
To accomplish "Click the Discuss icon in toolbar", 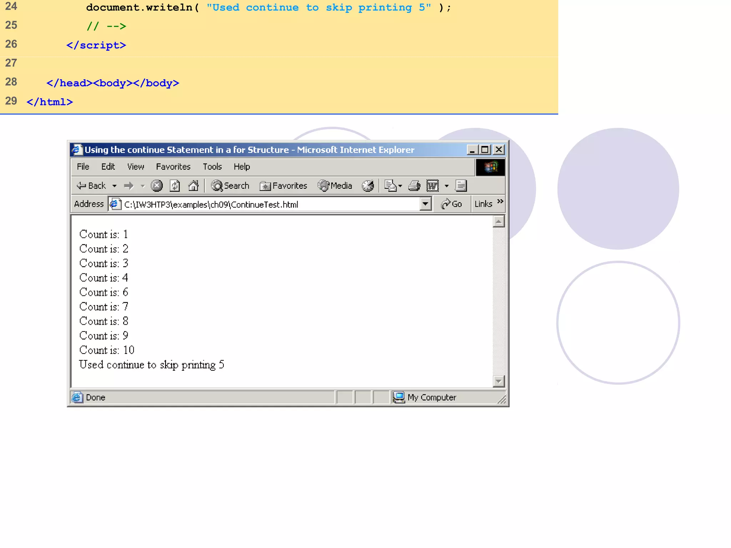I will click(x=461, y=186).
